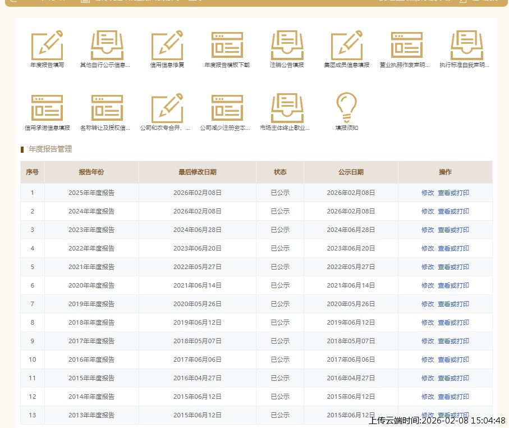Open the 市场主体终止歇业 icon
The height and width of the screenshot is (428, 509).
[x=287, y=108]
